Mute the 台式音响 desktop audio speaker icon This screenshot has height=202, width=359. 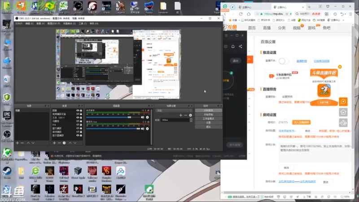(x=143, y=117)
